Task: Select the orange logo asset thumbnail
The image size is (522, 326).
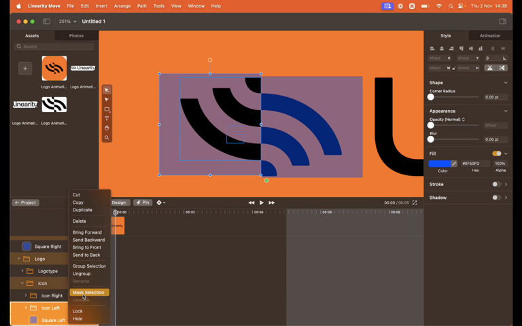Action: point(54,68)
